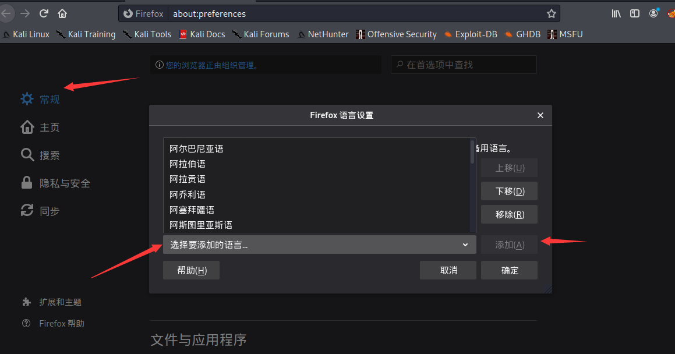The height and width of the screenshot is (354, 675).
Task: Open the Library icon in the toolbar
Action: tap(616, 14)
